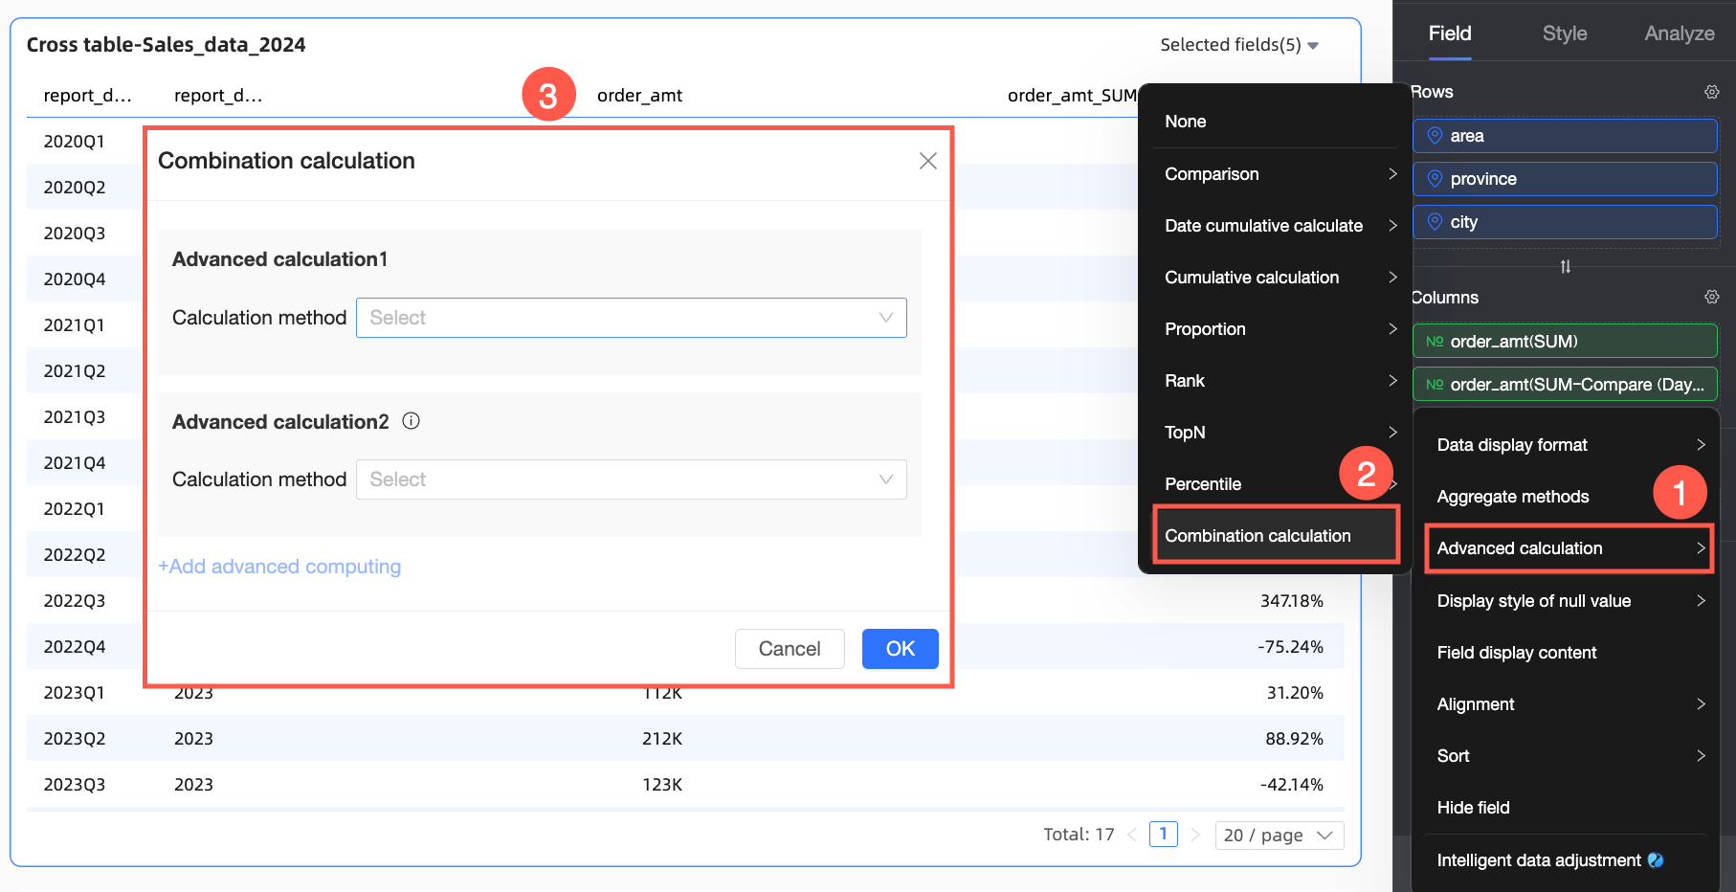
Task: Select the province field in Rows
Action: tap(1565, 179)
